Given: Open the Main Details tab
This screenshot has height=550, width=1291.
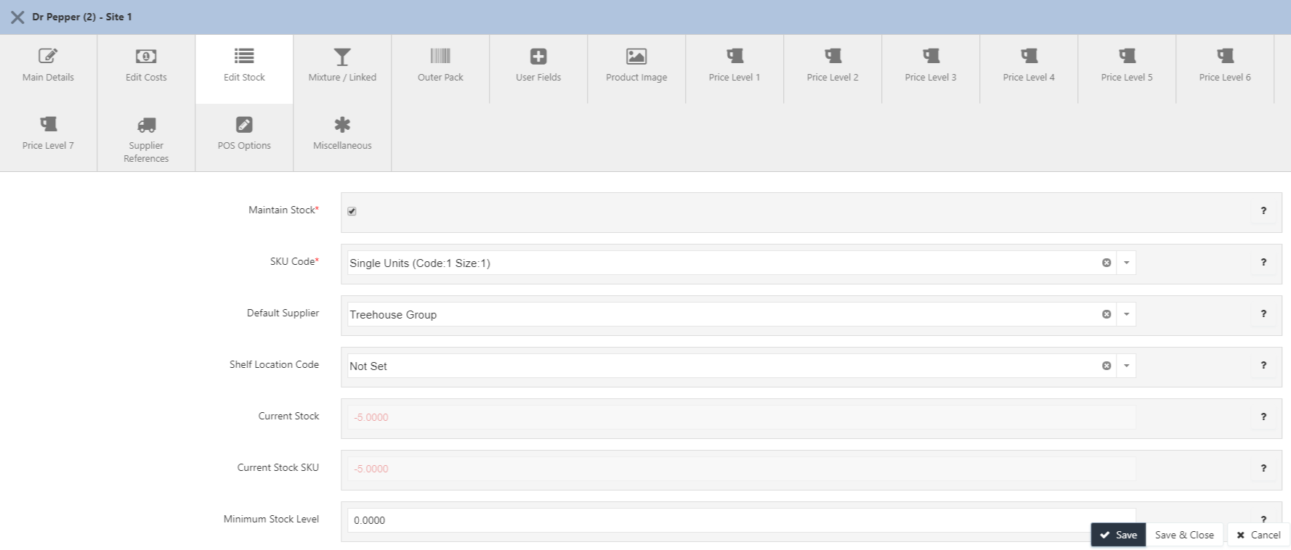Looking at the screenshot, I should [48, 69].
